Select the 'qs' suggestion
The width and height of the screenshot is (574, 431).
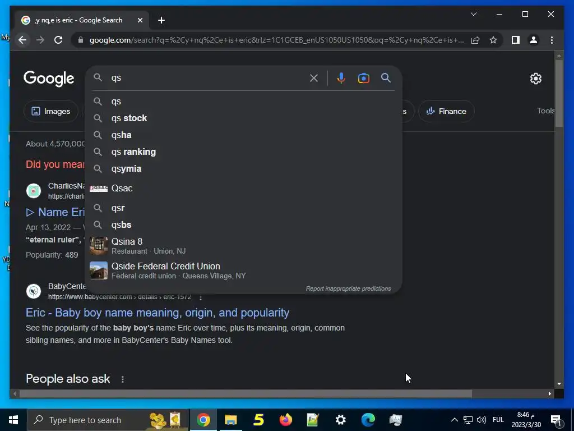(x=243, y=101)
